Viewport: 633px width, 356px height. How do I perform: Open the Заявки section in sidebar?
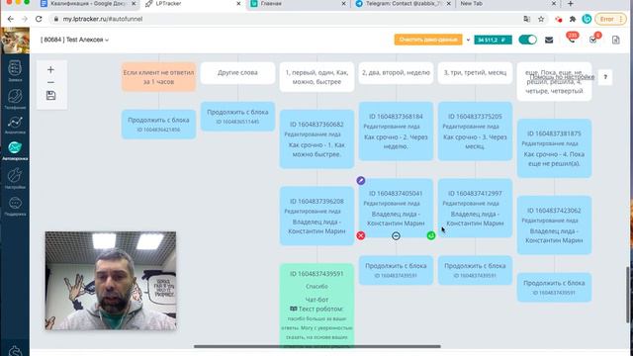(x=15, y=71)
